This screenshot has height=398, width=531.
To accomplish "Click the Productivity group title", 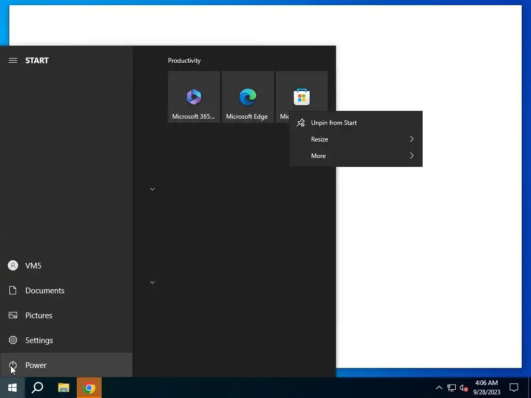I will [x=184, y=61].
